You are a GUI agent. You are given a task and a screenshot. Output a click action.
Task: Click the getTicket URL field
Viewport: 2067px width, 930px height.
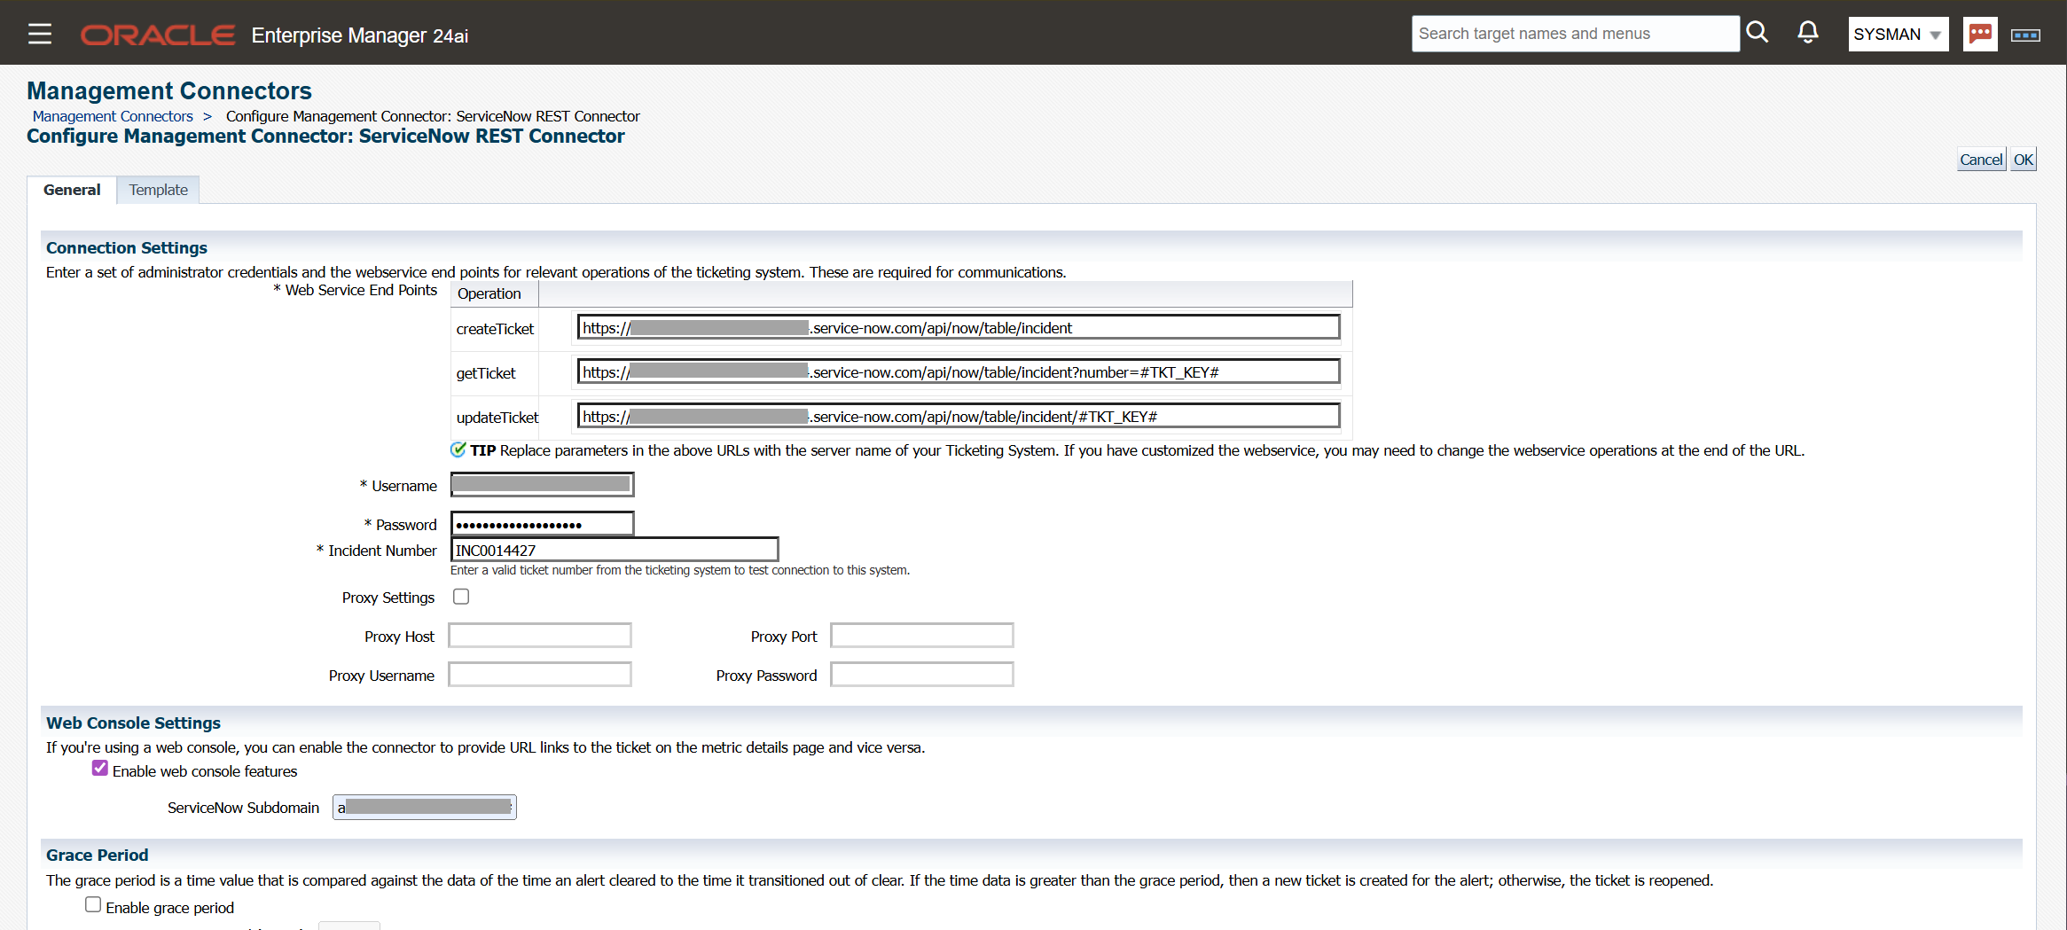(959, 371)
